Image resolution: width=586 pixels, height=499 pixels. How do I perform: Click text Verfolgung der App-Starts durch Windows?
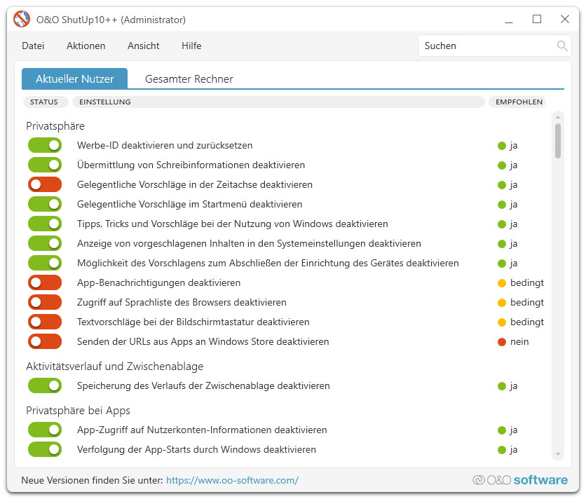click(x=196, y=449)
